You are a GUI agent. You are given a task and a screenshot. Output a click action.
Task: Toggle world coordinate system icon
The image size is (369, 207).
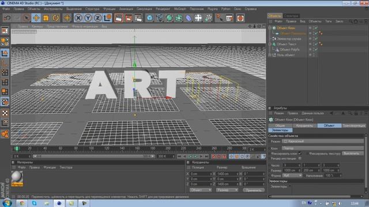pos(108,18)
